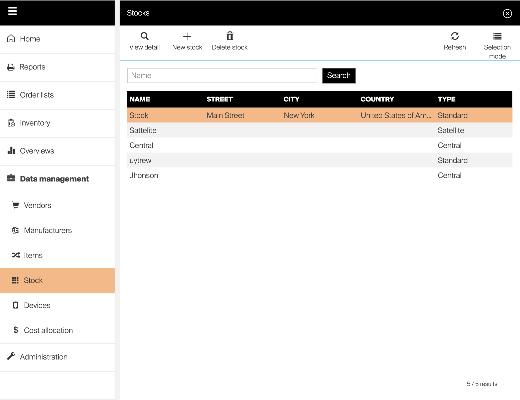Expand the Administration menu
This screenshot has width=520, height=400.
click(44, 357)
